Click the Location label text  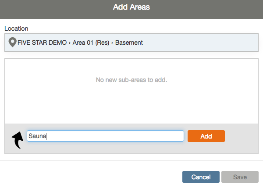[x=16, y=28]
